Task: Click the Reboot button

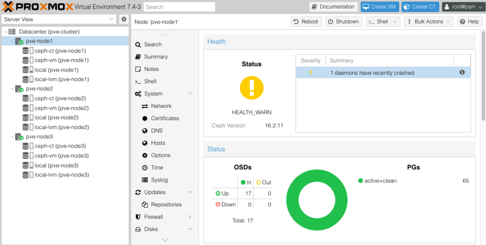Action: [306, 22]
